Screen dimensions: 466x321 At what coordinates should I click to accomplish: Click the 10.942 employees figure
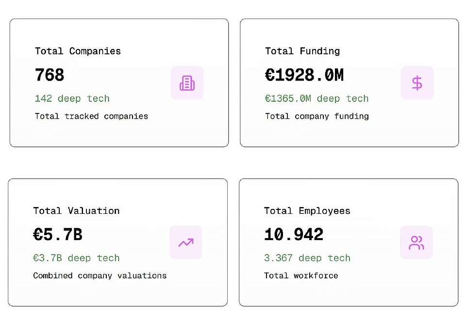pos(294,235)
